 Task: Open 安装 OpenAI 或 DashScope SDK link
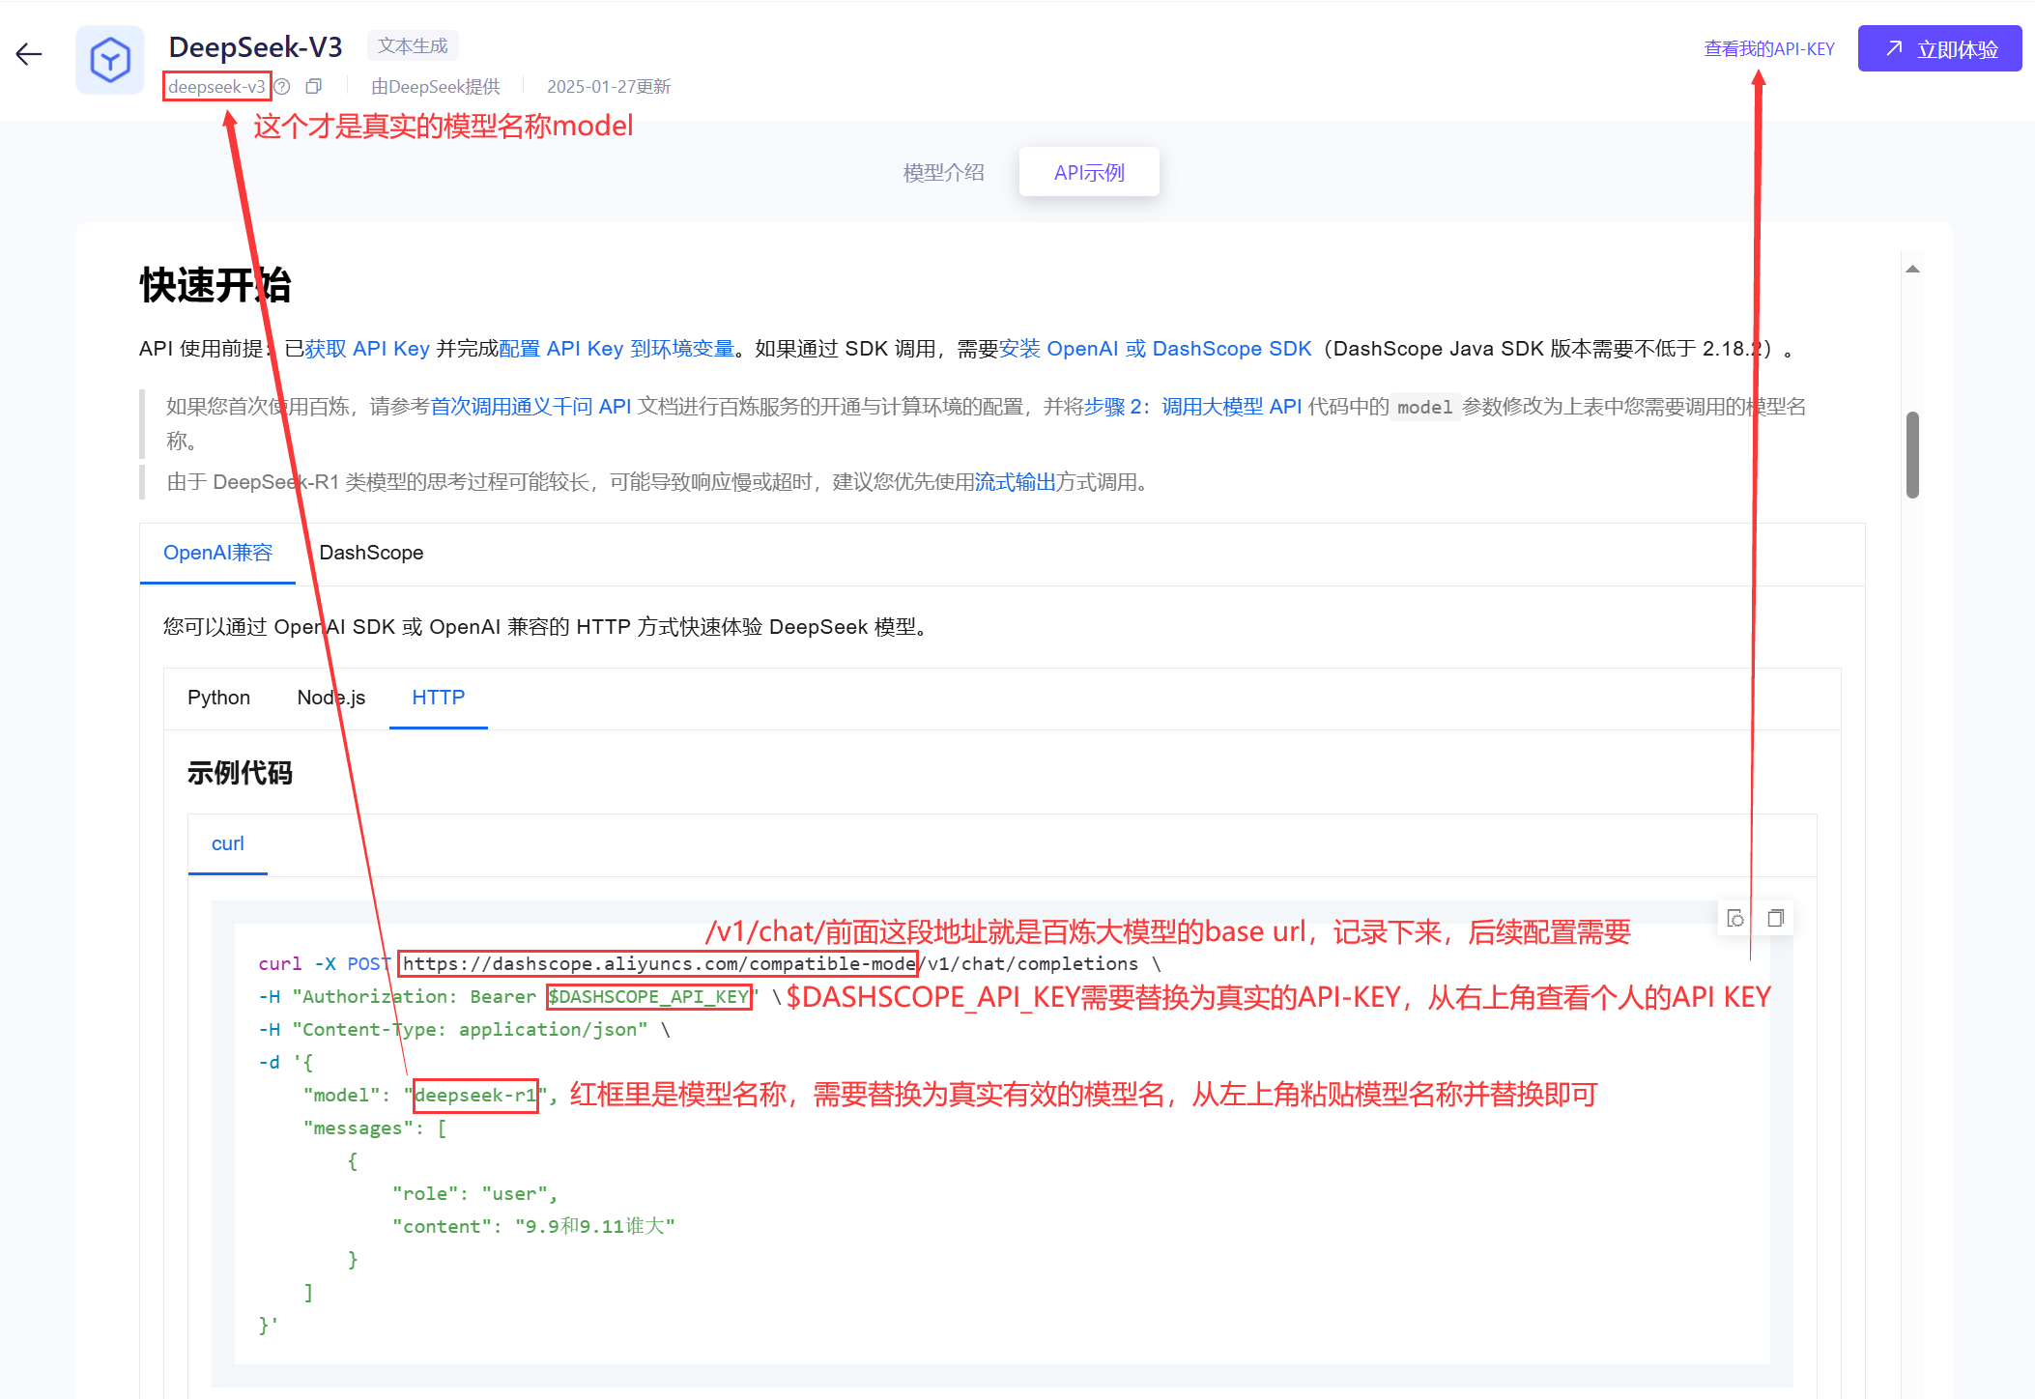[x=1155, y=349]
